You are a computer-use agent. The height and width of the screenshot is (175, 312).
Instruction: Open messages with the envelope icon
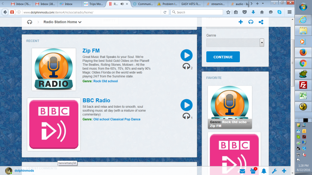pos(242,171)
